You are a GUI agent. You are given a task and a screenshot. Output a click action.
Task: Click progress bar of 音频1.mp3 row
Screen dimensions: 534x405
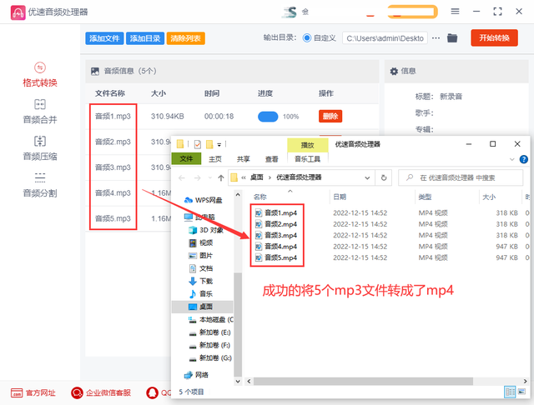click(x=268, y=117)
